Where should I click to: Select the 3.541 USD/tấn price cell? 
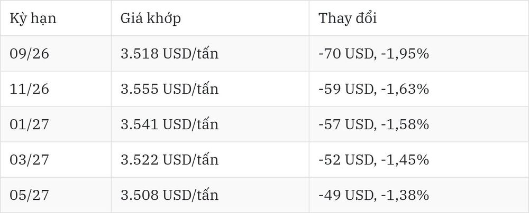pyautogui.click(x=210, y=124)
